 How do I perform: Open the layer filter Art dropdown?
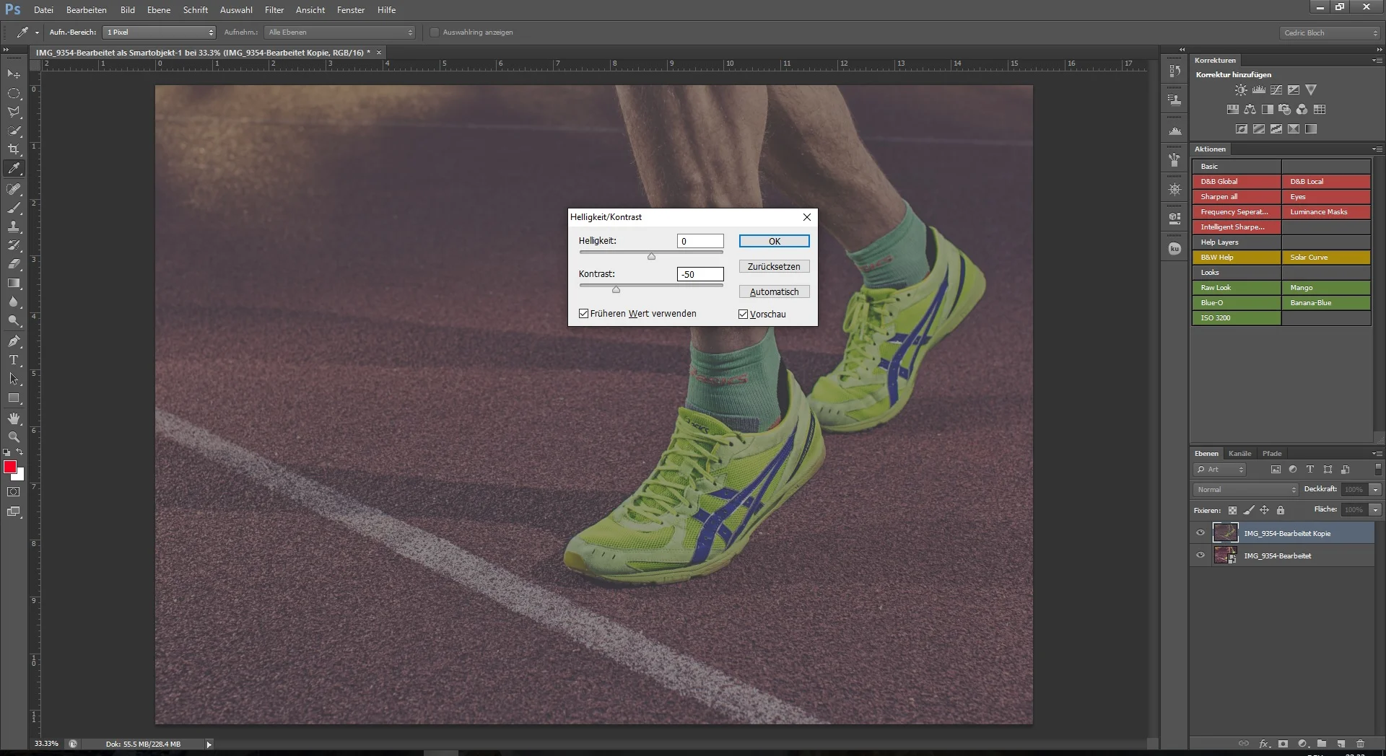pyautogui.click(x=1219, y=470)
